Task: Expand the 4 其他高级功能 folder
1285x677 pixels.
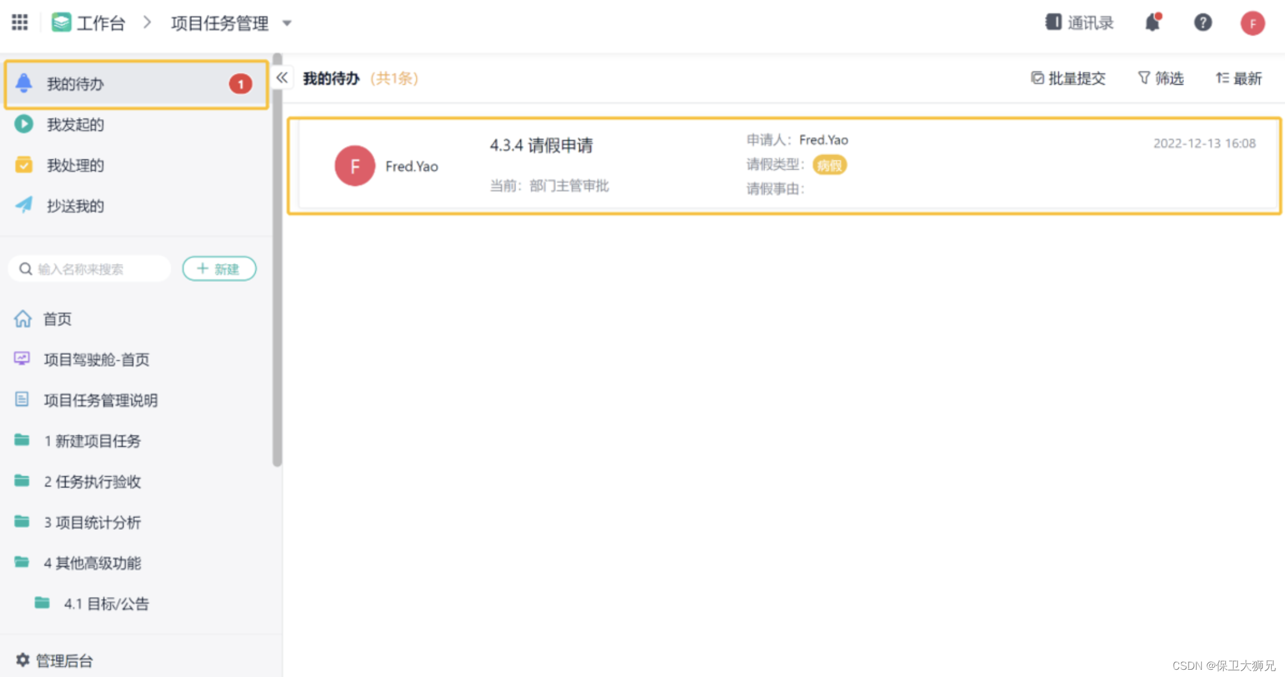Action: click(x=93, y=563)
